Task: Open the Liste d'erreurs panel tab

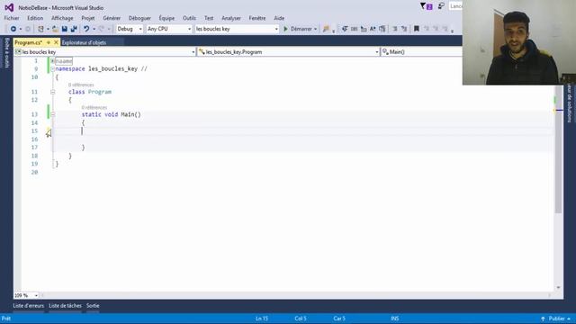Action: [29, 306]
